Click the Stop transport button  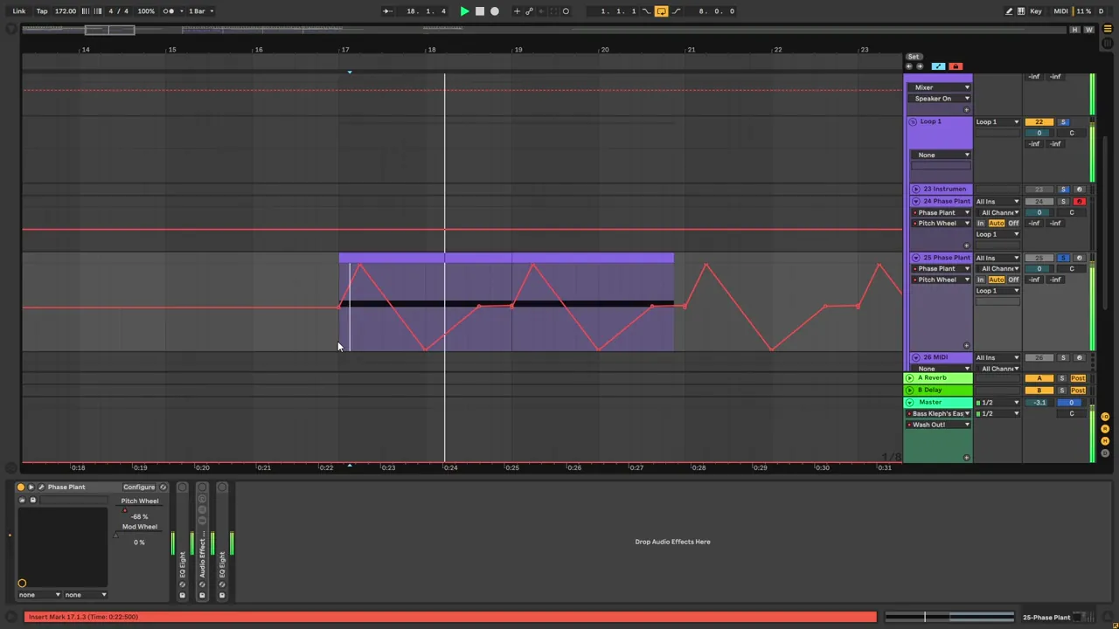479,11
